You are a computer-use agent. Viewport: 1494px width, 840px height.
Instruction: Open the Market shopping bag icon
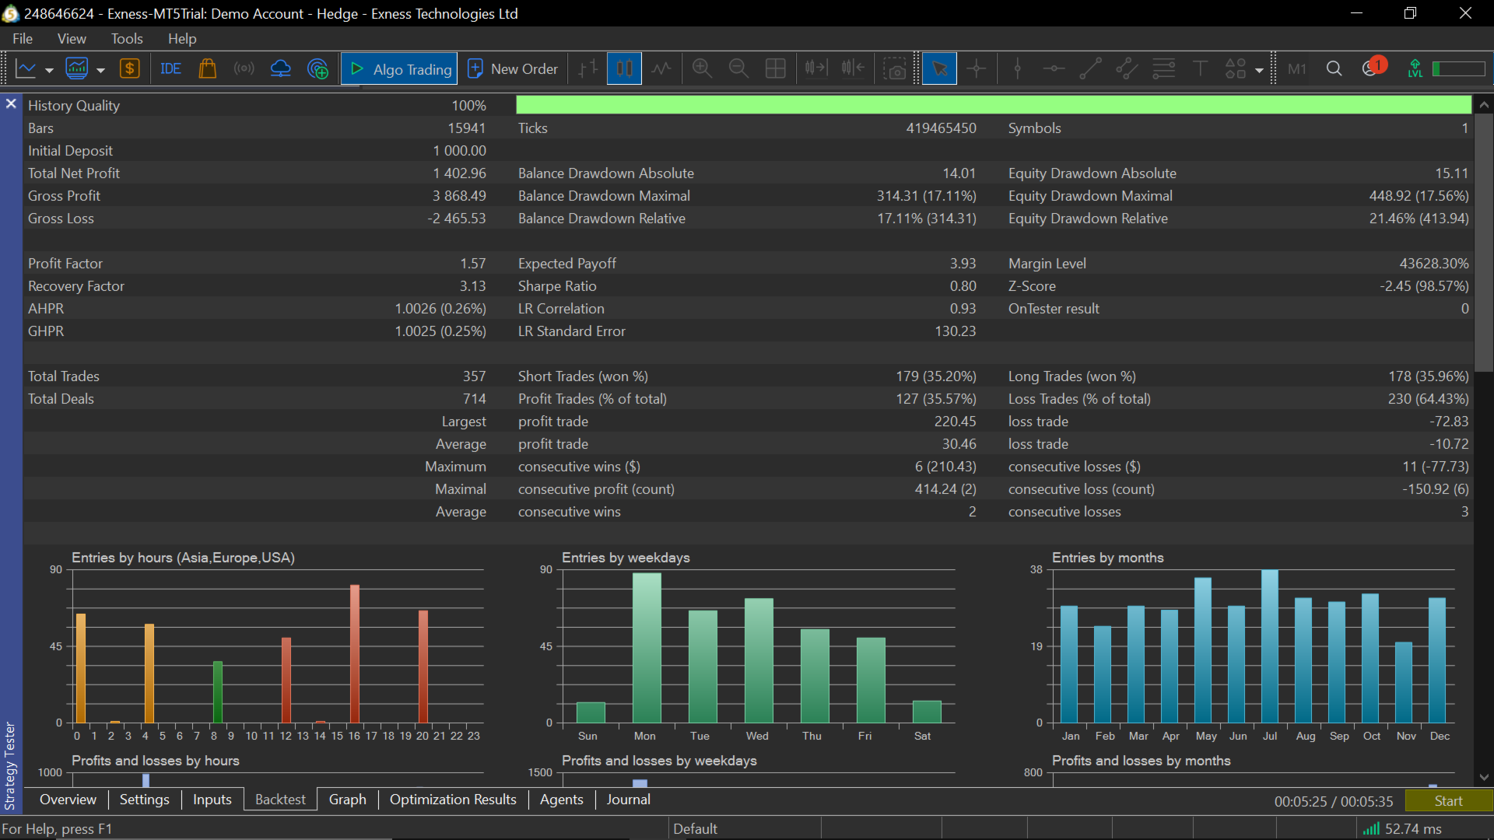207,69
